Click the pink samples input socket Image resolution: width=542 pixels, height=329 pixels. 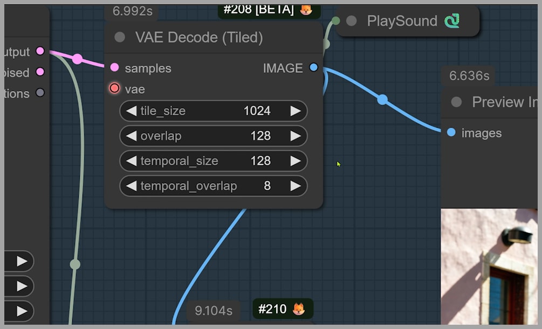[114, 68]
